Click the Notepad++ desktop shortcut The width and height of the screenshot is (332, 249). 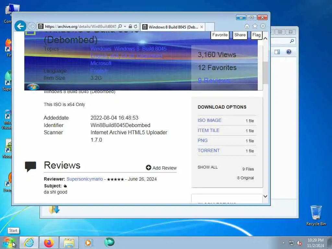click(x=8, y=148)
